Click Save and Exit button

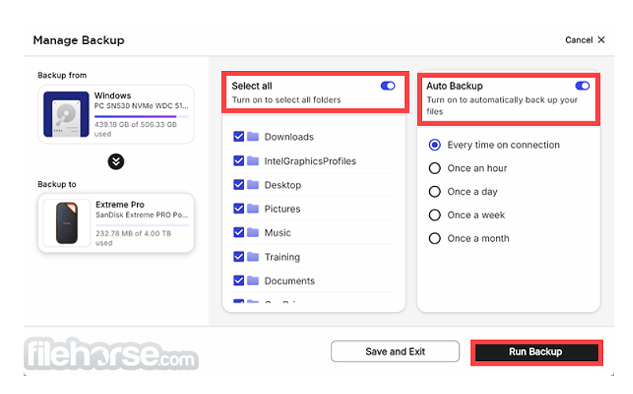click(395, 351)
